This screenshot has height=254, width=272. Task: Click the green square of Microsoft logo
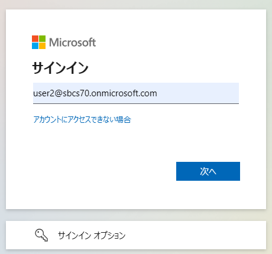(x=42, y=38)
